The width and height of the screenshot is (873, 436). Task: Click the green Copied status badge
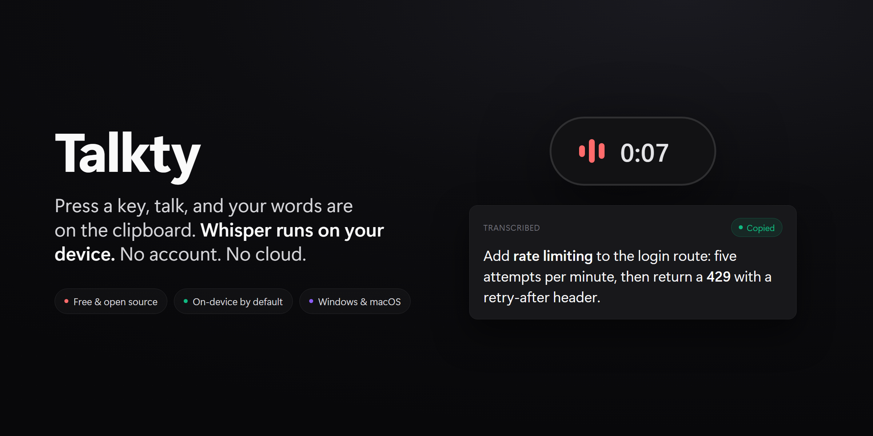point(757,228)
